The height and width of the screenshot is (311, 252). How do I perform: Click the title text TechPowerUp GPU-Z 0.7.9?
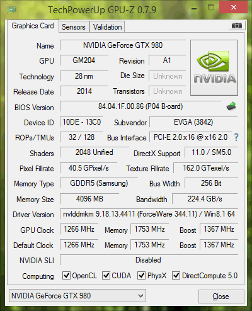(102, 10)
